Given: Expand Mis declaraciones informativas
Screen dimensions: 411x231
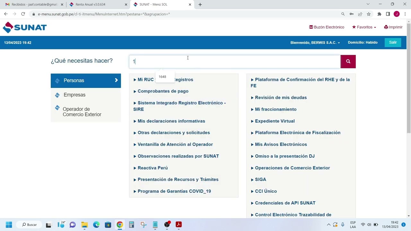Looking at the screenshot, I should click(x=169, y=121).
